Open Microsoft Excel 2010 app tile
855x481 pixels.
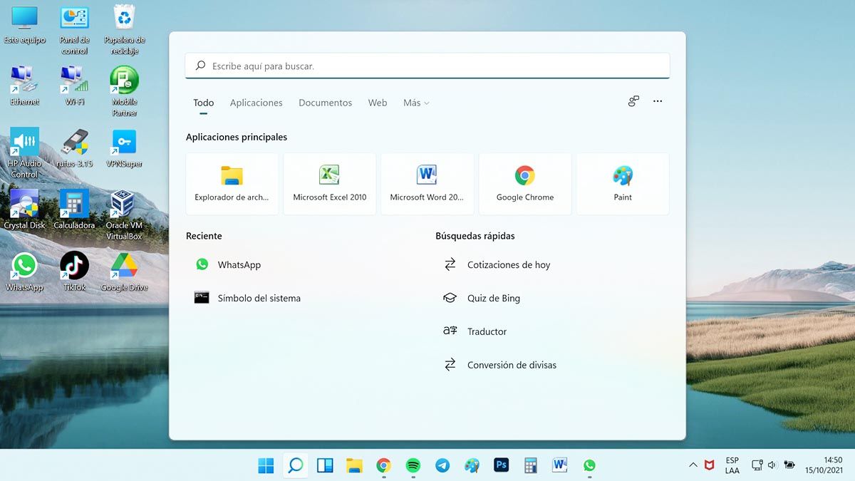pyautogui.click(x=330, y=184)
